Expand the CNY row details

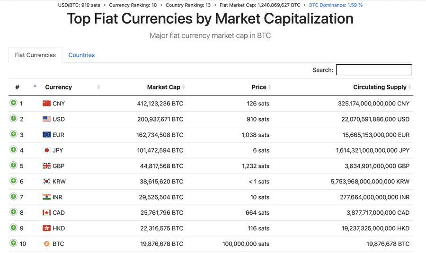tap(13, 103)
